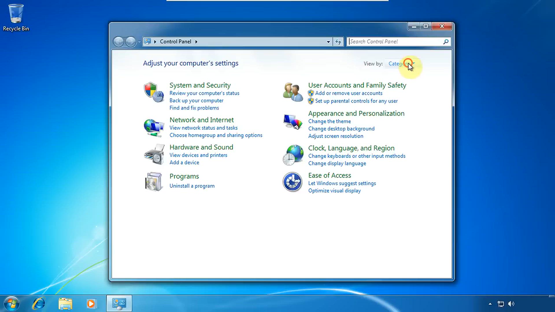
Task: Open Clock, Language, and Region heading
Action: [x=351, y=148]
